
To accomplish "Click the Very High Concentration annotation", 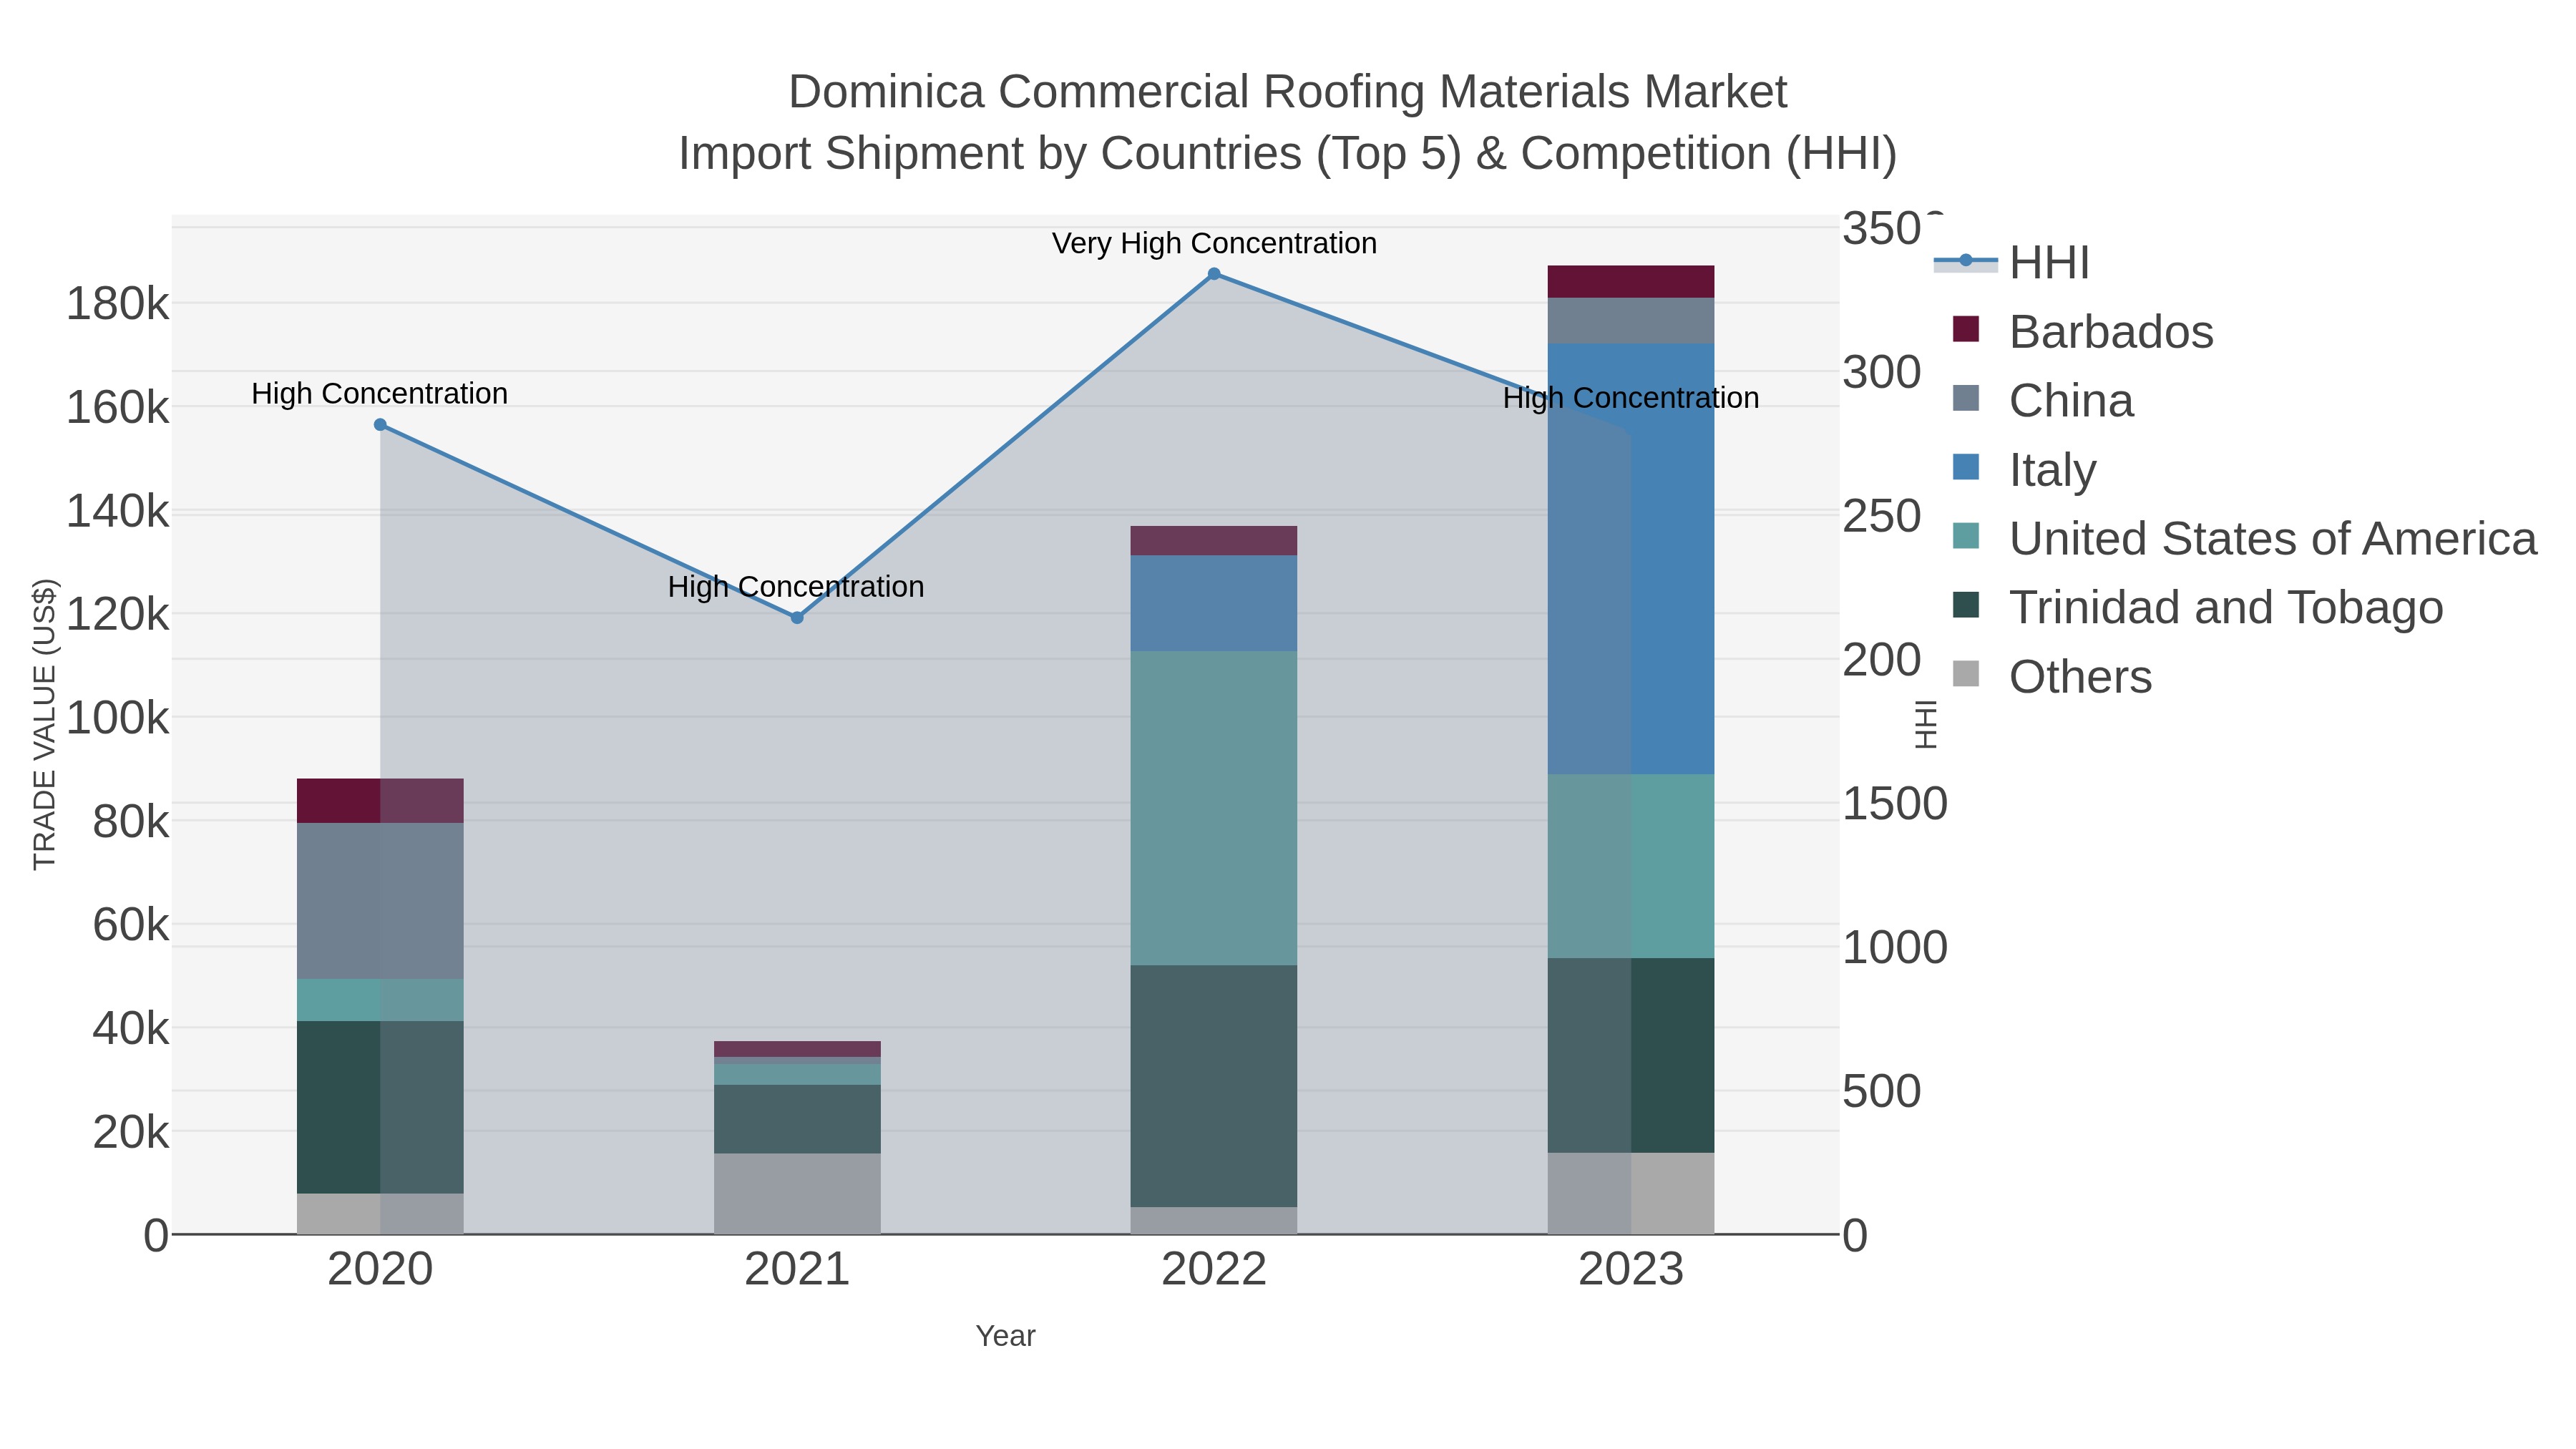I will (x=1214, y=244).
